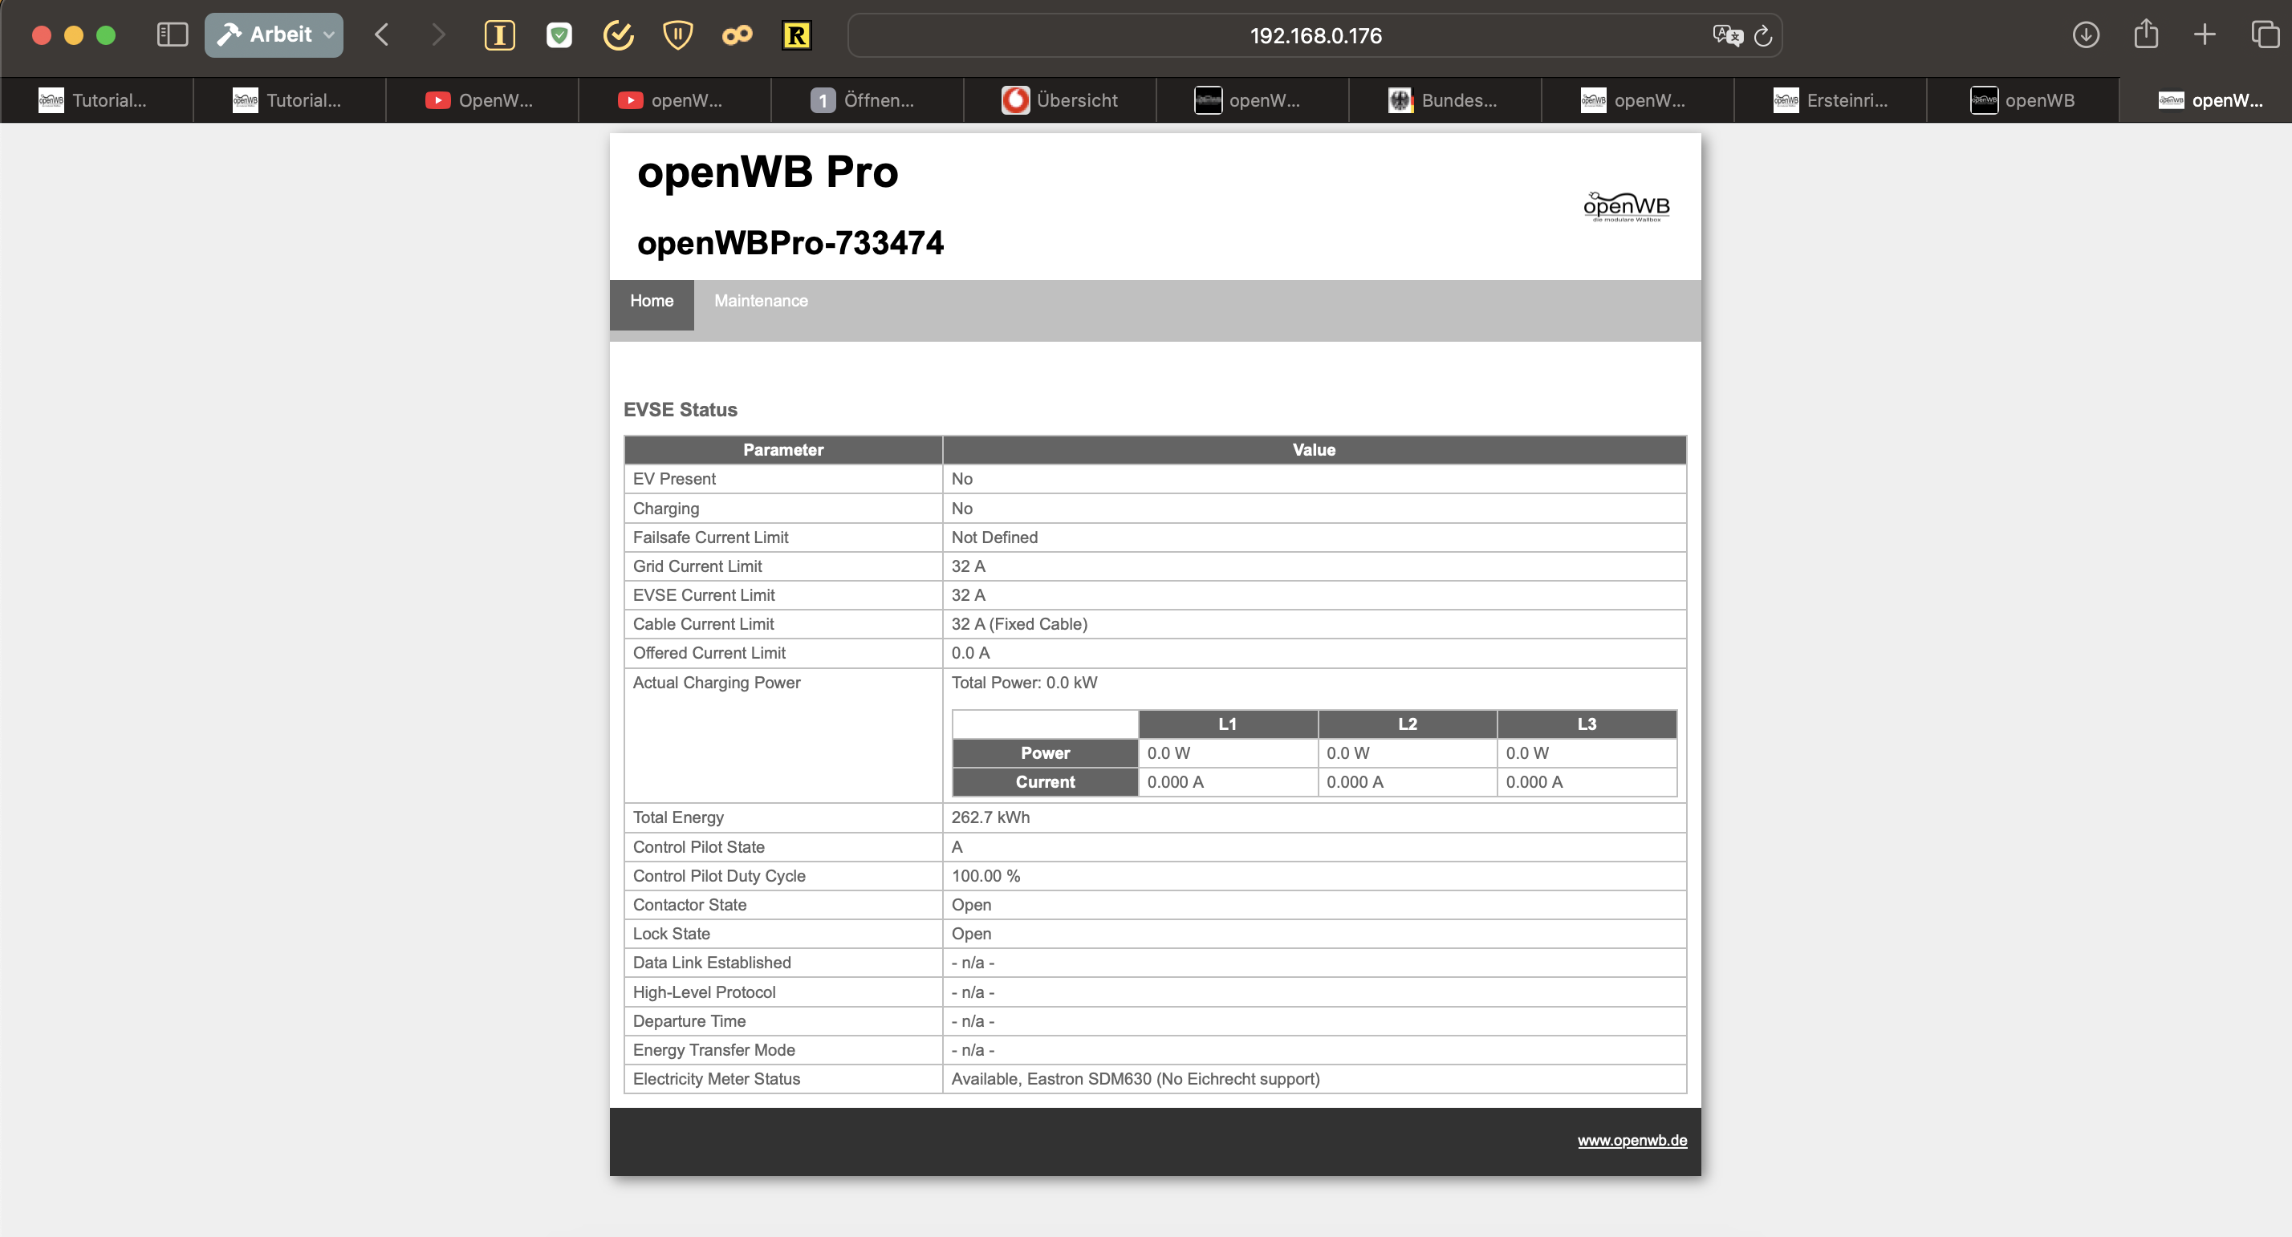Open the green shield ad-blocker extension
The height and width of the screenshot is (1237, 2292).
coord(559,35)
